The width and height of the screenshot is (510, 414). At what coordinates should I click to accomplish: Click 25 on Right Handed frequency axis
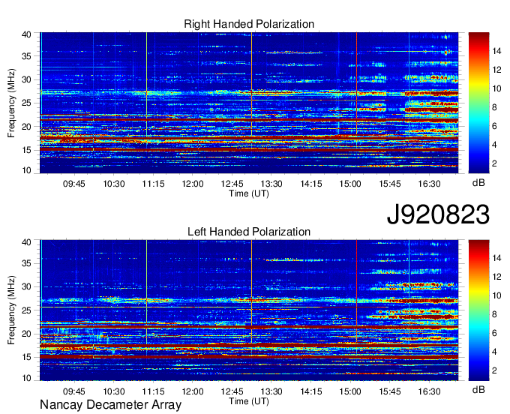(x=26, y=103)
